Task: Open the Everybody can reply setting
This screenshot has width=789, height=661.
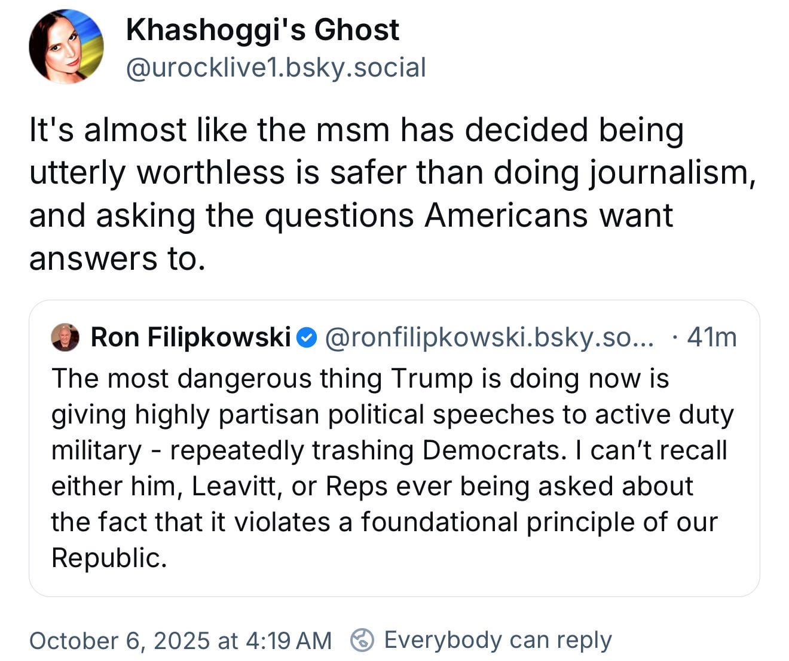Action: coord(497,640)
